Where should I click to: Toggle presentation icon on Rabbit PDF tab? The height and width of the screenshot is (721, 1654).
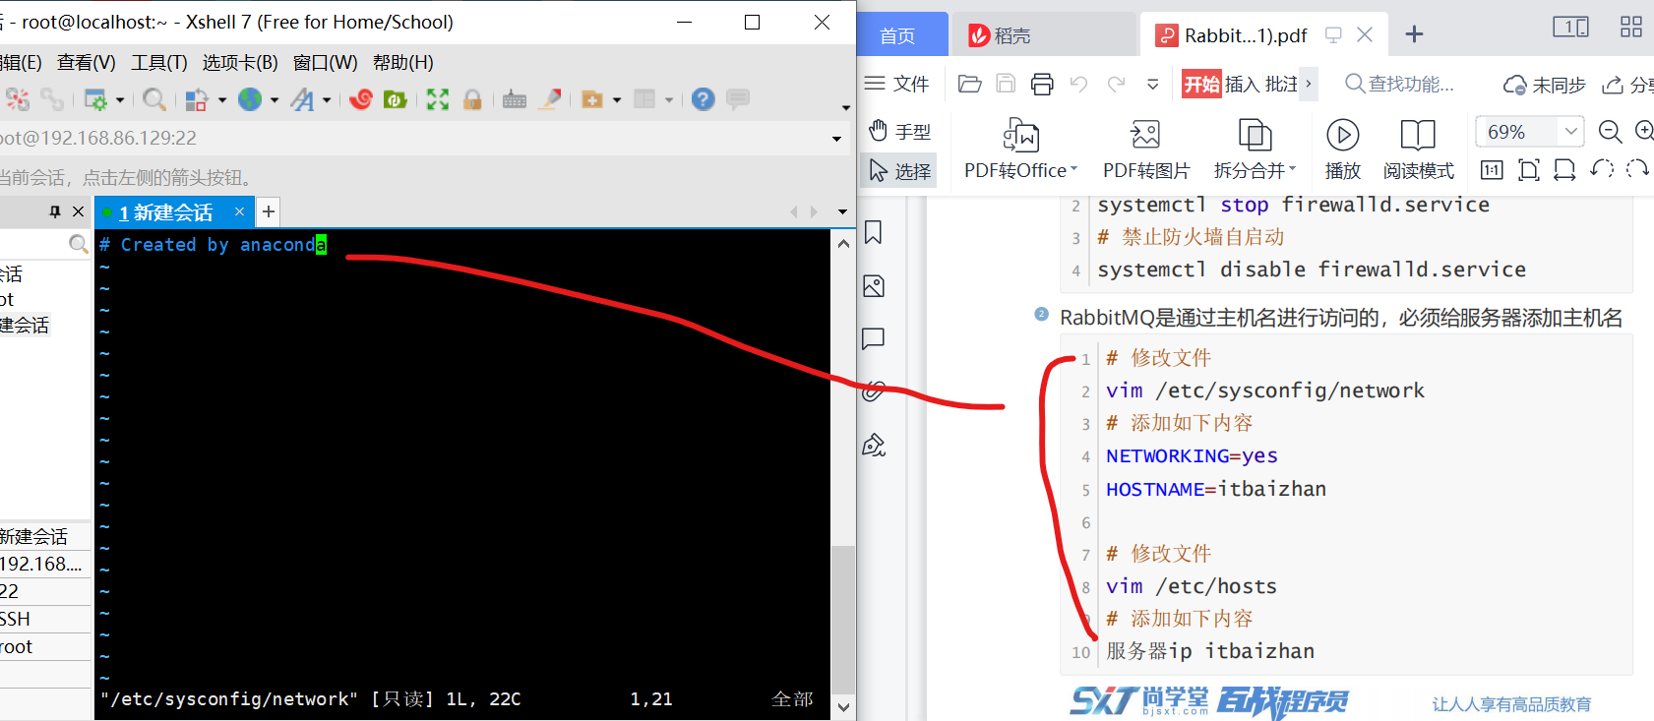[x=1333, y=35]
